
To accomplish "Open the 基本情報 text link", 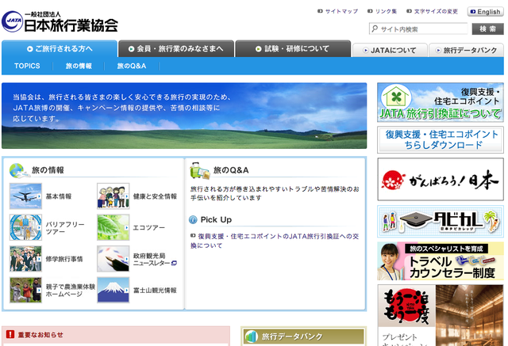I will coord(58,196).
